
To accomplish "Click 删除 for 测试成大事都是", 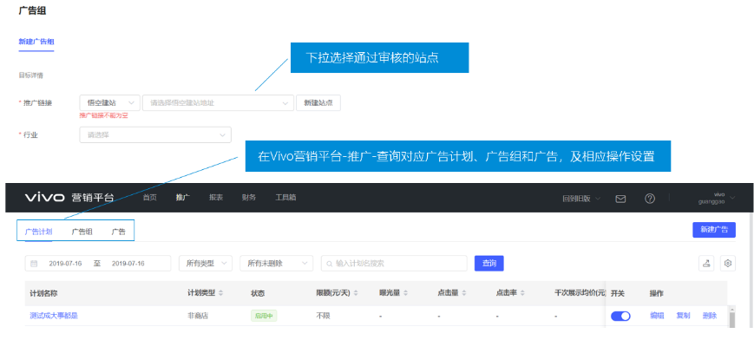I will pos(709,316).
